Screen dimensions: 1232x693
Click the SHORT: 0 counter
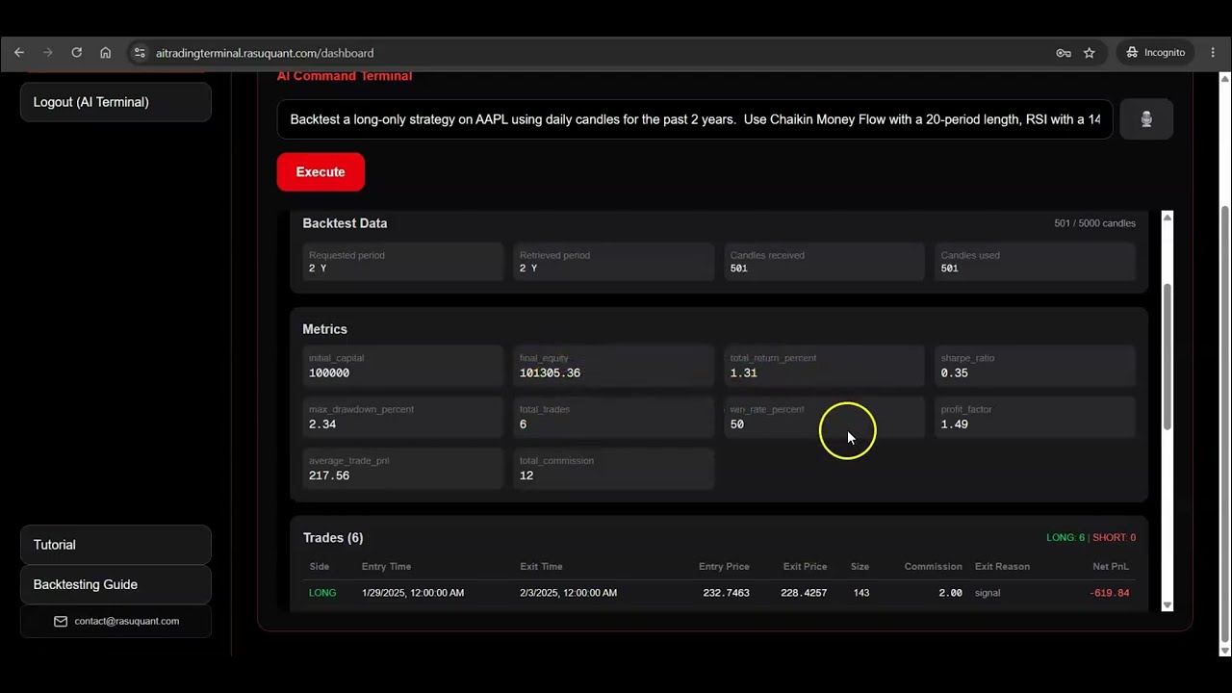(1114, 538)
